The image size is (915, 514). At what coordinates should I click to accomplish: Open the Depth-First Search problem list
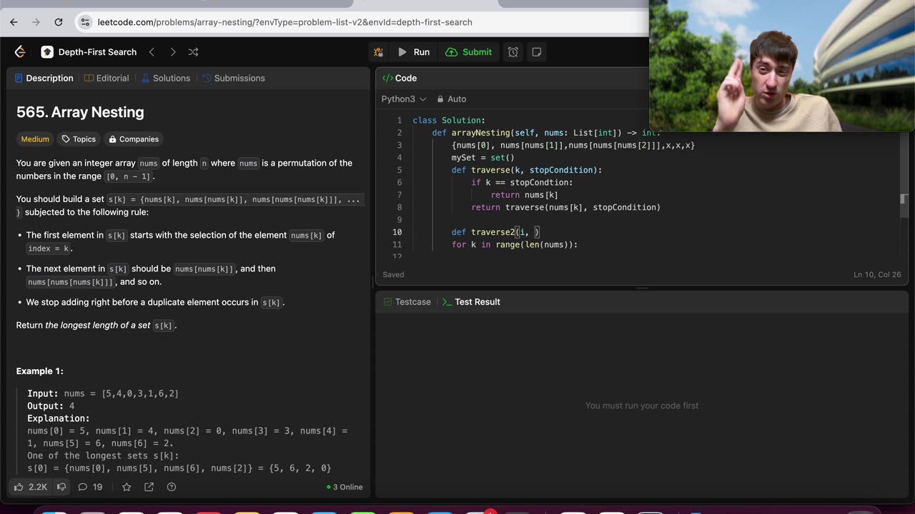coord(89,52)
